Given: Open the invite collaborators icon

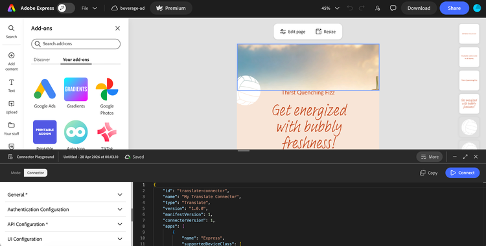Looking at the screenshot, I should [x=377, y=8].
